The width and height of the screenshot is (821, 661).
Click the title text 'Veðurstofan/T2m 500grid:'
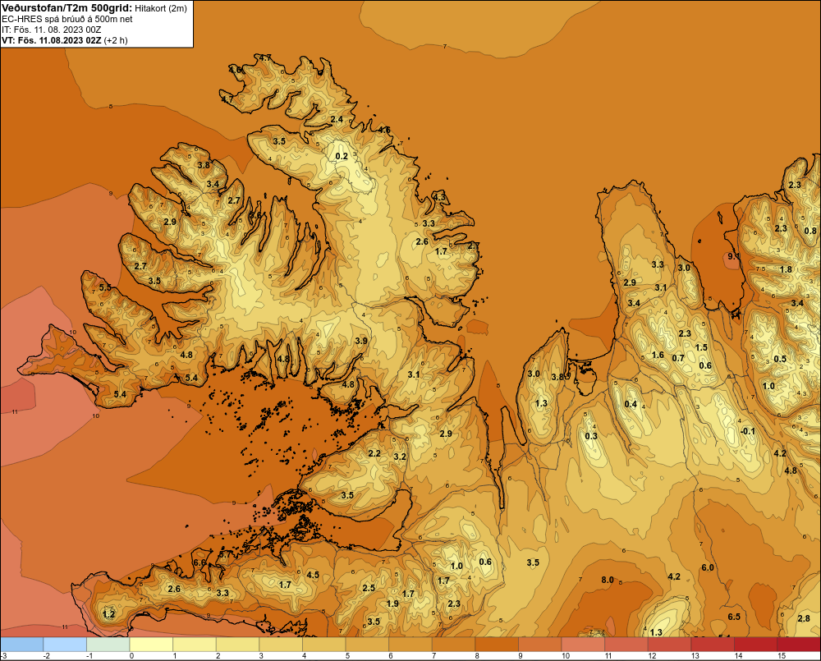(67, 8)
